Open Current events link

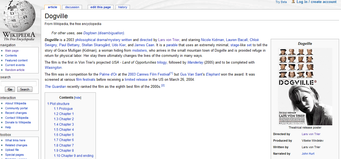15,65
